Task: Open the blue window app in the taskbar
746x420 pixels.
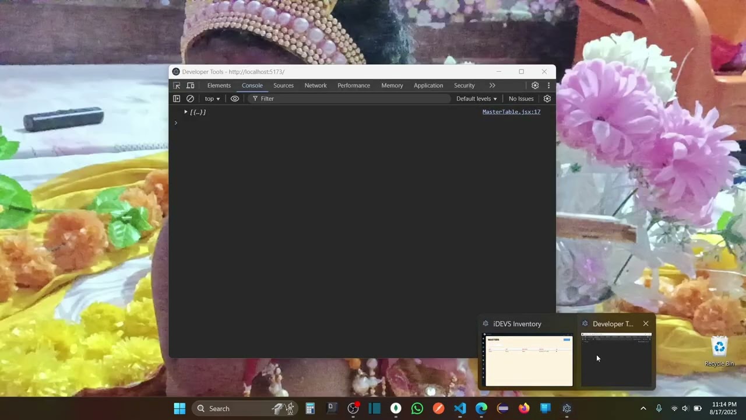Action: point(546,408)
